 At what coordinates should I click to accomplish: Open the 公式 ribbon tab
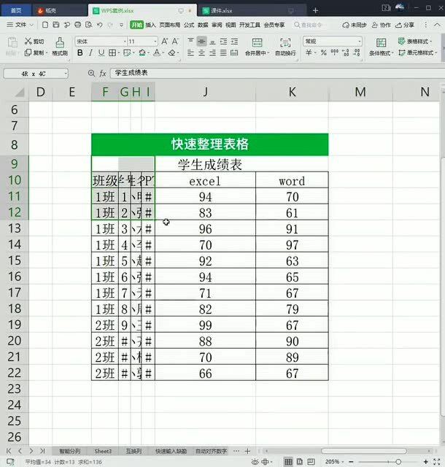click(189, 25)
